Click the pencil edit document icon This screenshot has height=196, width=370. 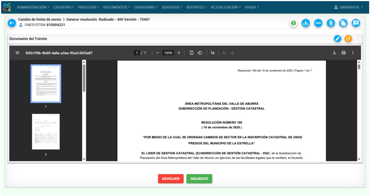pyautogui.click(x=337, y=39)
